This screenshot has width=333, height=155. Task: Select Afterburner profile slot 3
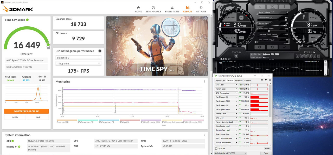coord(306,56)
